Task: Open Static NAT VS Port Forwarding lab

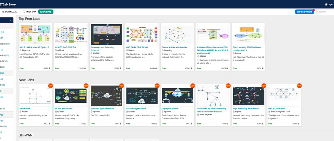Action: pyautogui.click(x=212, y=110)
